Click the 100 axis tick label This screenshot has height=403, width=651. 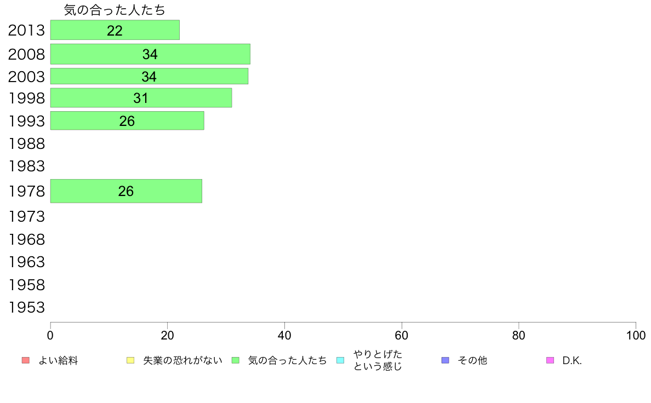[636, 335]
